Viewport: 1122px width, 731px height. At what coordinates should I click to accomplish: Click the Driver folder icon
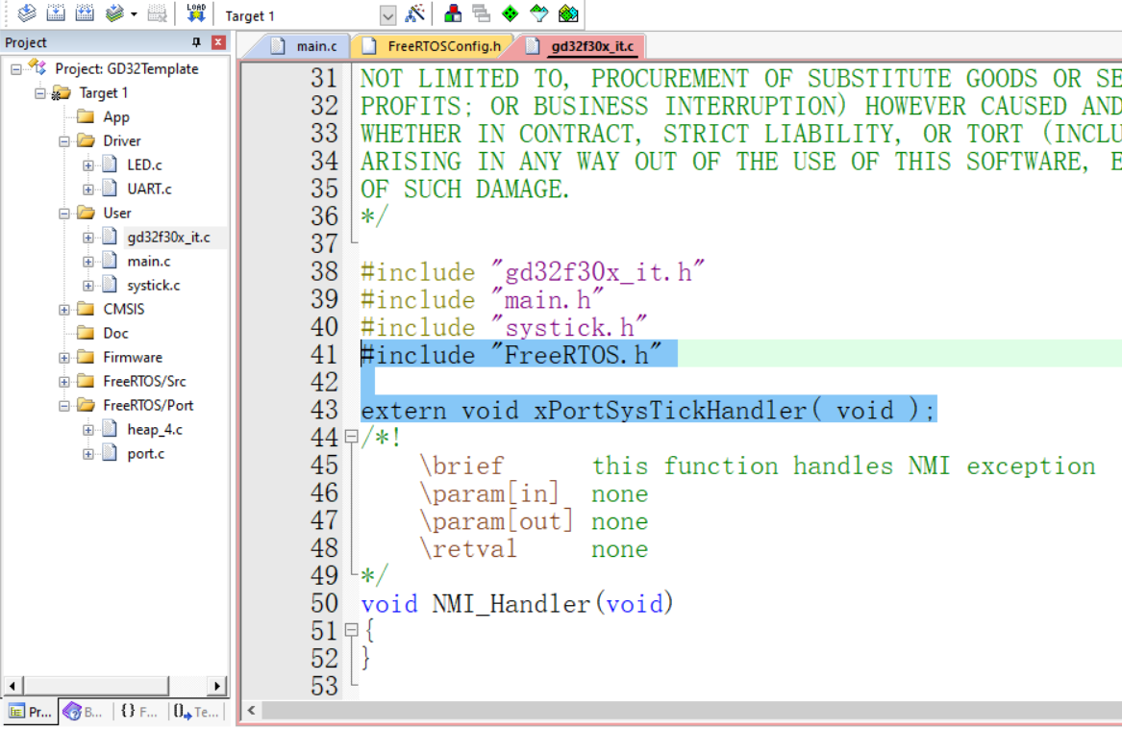pos(86,140)
